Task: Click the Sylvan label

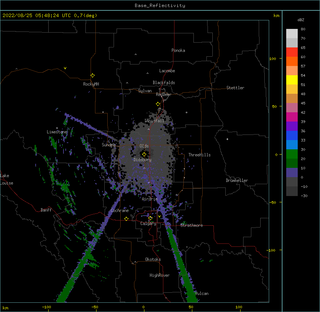Action: [x=145, y=91]
